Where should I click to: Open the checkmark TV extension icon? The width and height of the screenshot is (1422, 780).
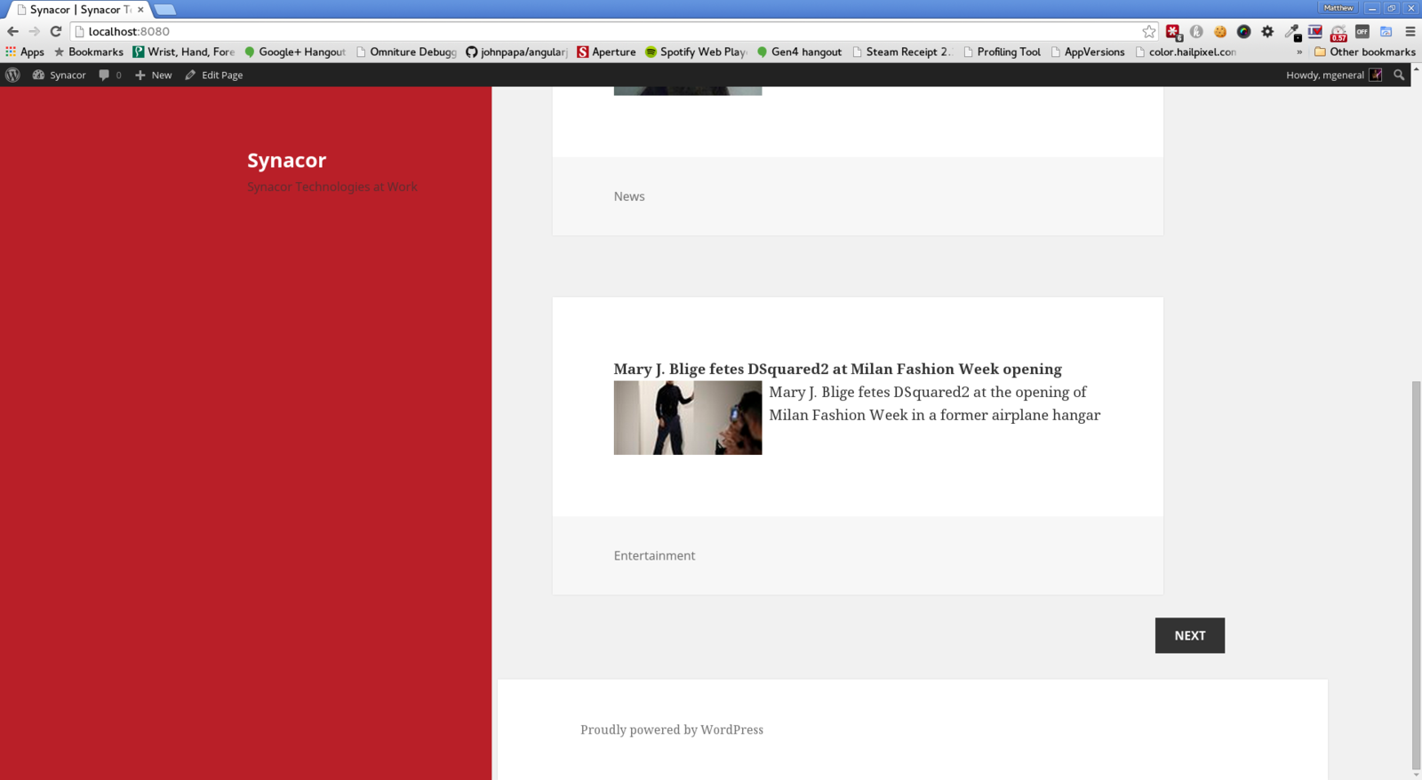tap(1314, 31)
